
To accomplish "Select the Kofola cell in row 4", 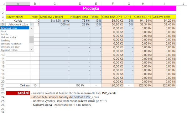I will pos(18,20).
